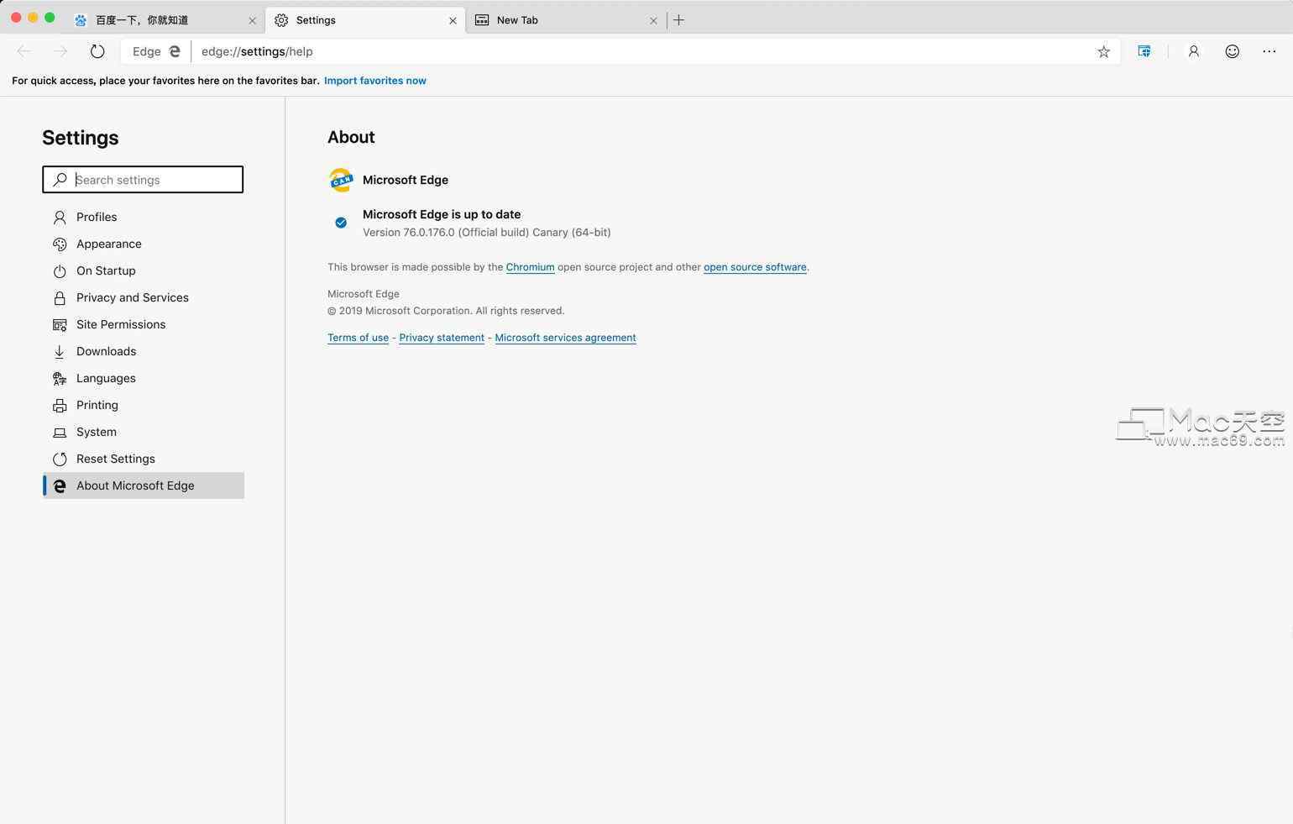1293x824 pixels.
Task: Go to System settings
Action: (144, 432)
